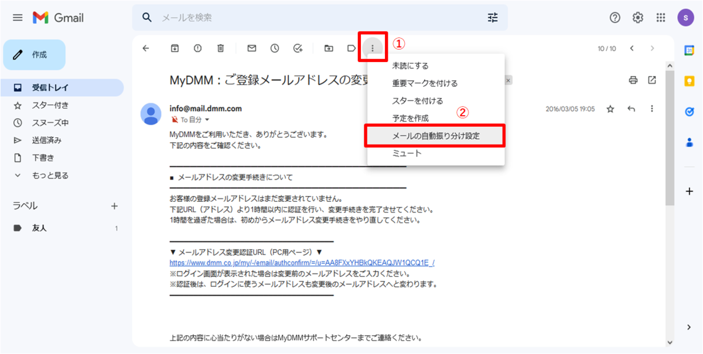Open search filter options icon
703x354 pixels.
tap(493, 18)
